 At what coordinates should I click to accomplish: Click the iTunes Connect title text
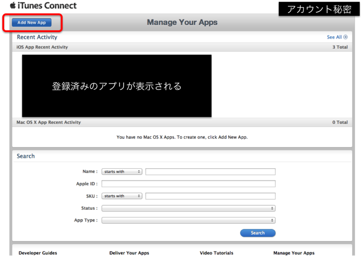[x=47, y=5]
